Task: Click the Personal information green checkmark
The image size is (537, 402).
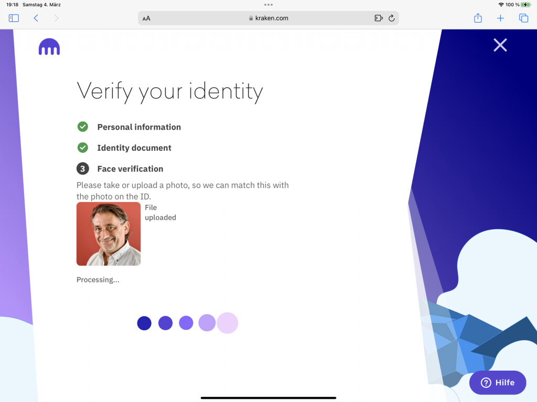Action: [x=82, y=127]
